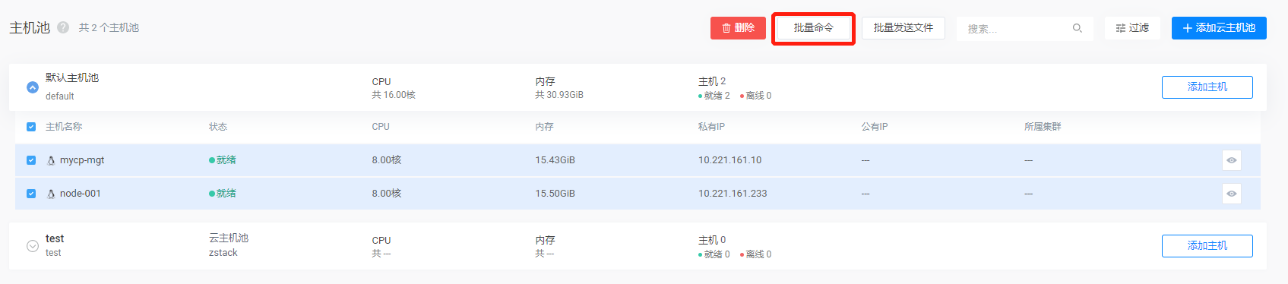The height and width of the screenshot is (284, 1288).
Task: Click the blue 添加云主机池 button
Action: coord(1219,28)
